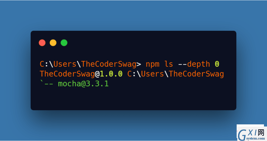Click the 'ls' argument text
267x141 pixels.
coord(169,64)
